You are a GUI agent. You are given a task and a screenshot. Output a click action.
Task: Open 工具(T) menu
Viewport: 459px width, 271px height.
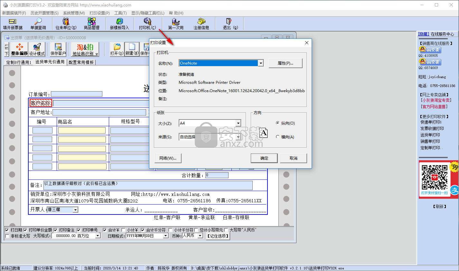(x=120, y=13)
